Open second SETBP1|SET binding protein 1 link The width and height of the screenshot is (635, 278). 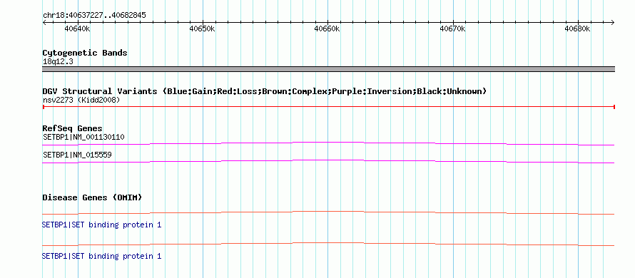(x=101, y=256)
